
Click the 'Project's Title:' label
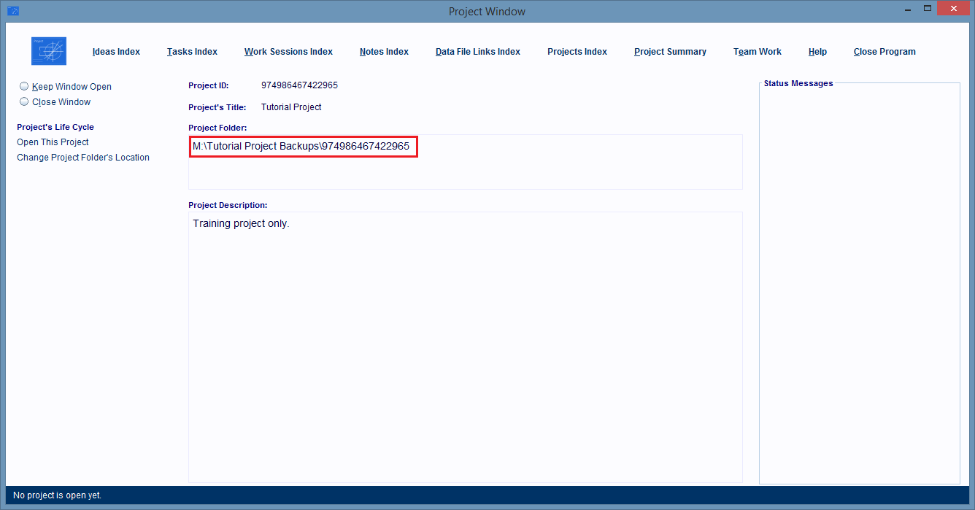[217, 107]
